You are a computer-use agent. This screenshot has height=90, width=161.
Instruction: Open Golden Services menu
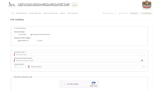click(x=35, y=13)
